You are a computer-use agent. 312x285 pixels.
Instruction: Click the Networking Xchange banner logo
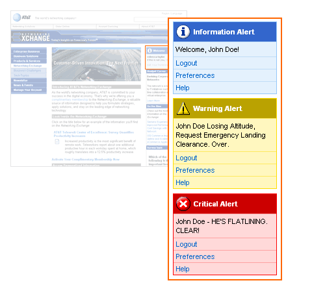click(31, 37)
